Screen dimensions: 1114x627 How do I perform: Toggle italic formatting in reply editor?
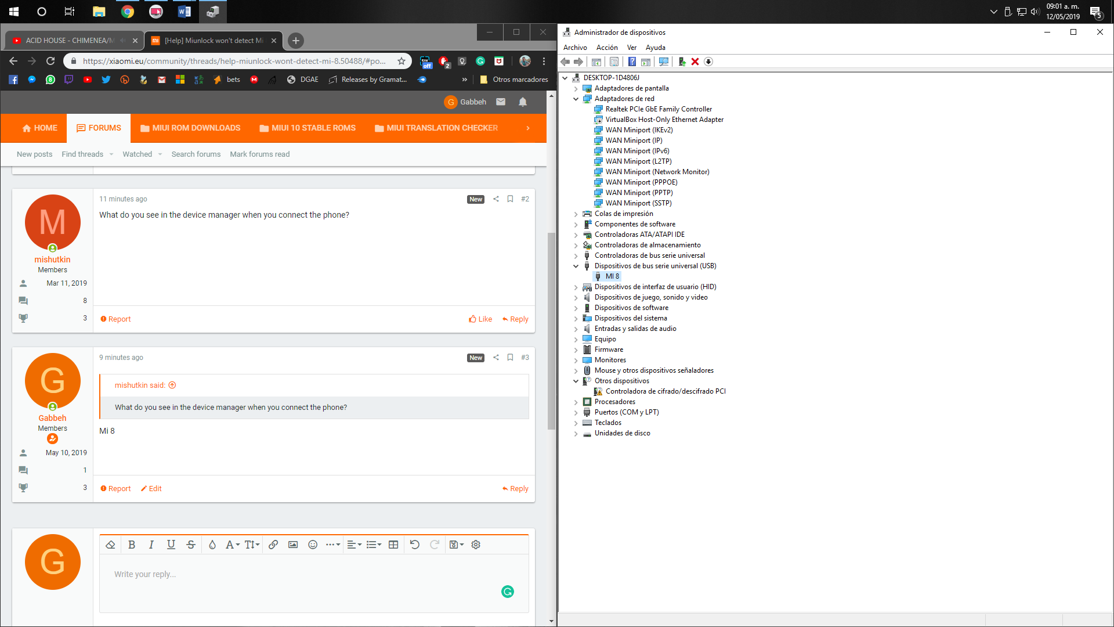coord(151,545)
